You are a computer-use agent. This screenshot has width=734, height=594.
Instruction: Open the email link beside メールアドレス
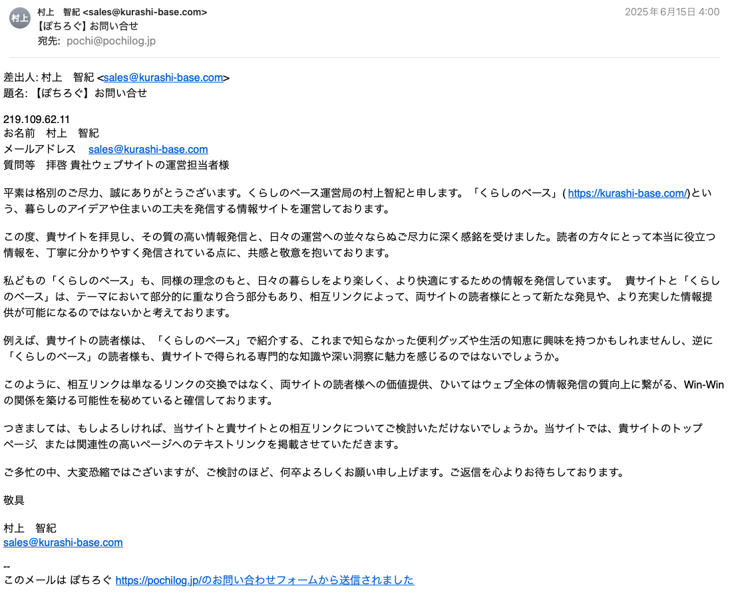[148, 149]
